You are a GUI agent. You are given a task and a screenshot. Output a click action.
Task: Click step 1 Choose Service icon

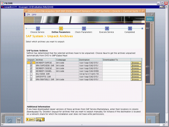38,28
